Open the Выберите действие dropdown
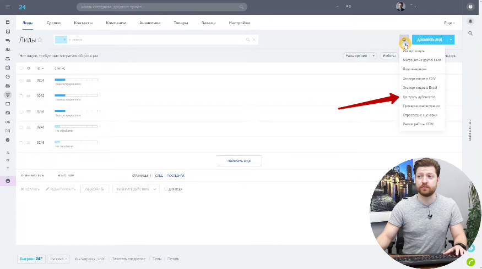Viewport: 482px width, 269px height. coord(136,189)
